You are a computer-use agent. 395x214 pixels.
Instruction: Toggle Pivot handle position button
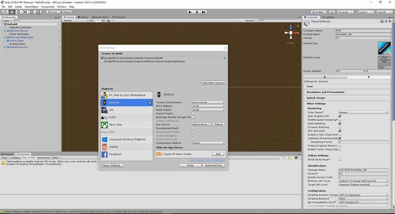52,12
